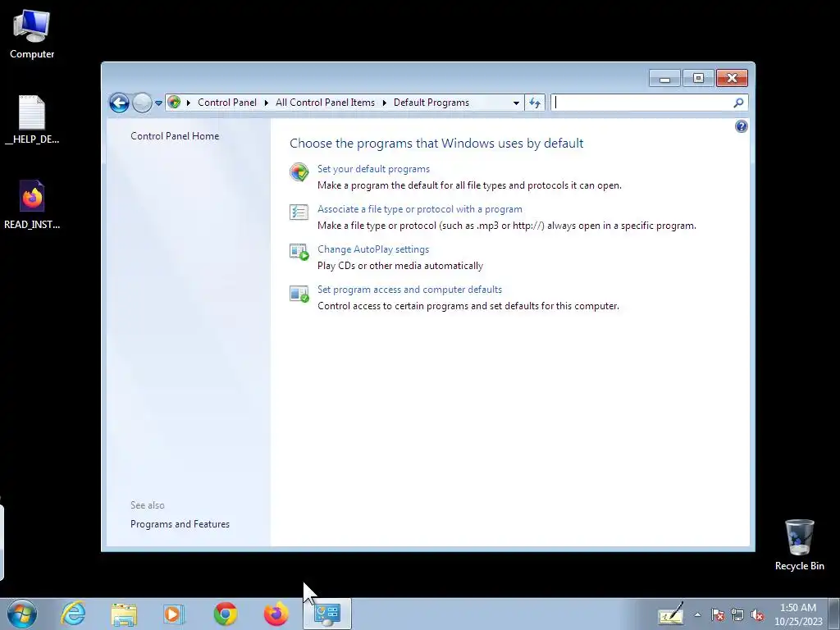Click the Show desktop button
This screenshot has height=630, width=840.
834,614
